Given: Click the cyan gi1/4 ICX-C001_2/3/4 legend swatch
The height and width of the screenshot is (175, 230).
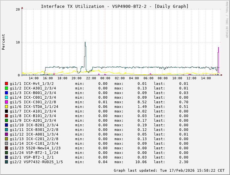Looking at the screenshot, I should tap(6, 97).
